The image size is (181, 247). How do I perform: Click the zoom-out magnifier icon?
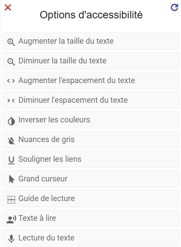point(11,62)
